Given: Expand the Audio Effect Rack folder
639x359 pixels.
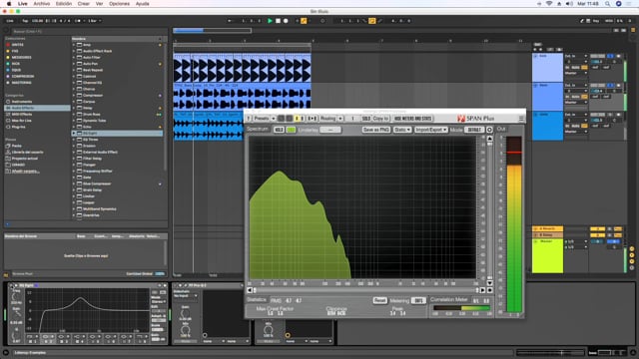Looking at the screenshot, I should 74,51.
